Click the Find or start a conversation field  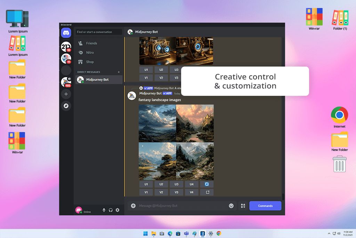[99, 32]
